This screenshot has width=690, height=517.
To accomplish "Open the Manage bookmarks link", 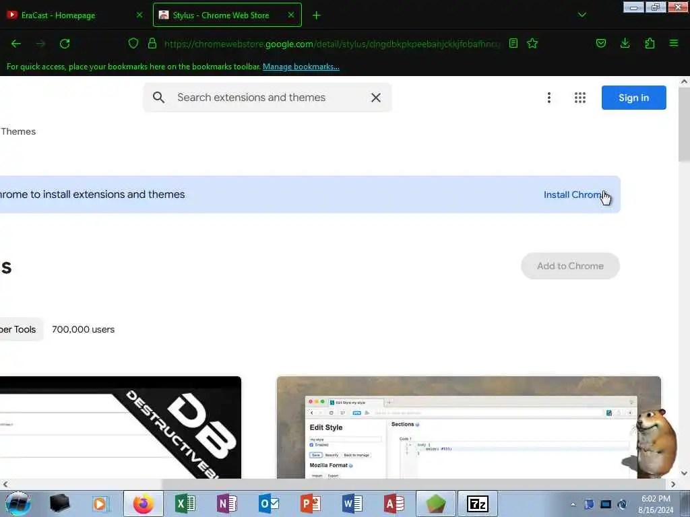I will pos(301,67).
